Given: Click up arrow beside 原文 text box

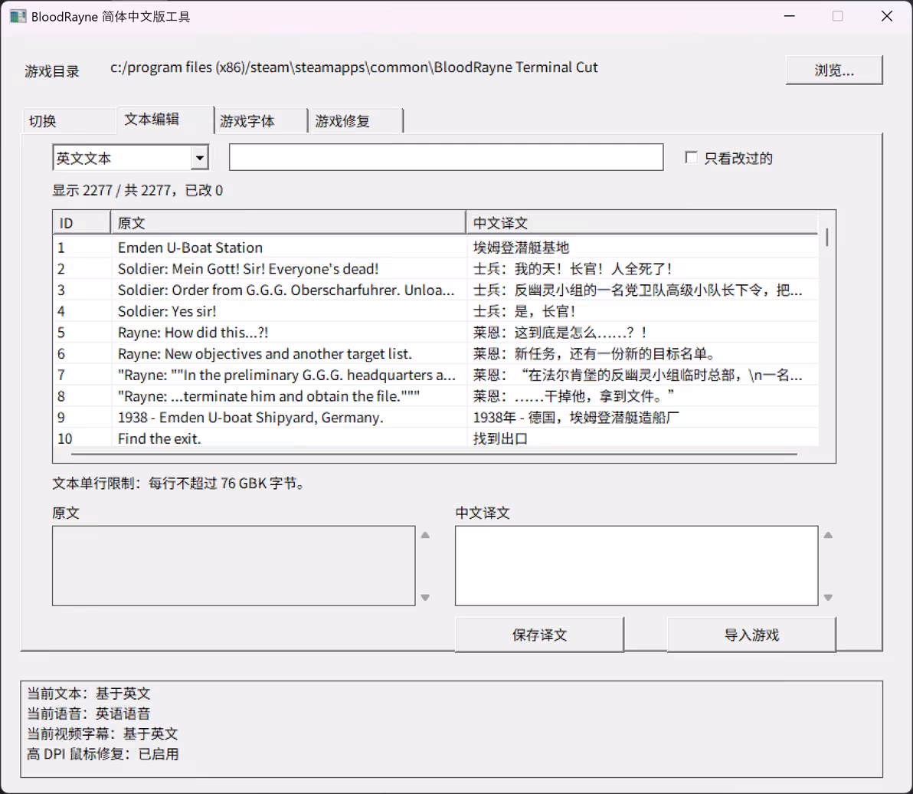Looking at the screenshot, I should [425, 535].
